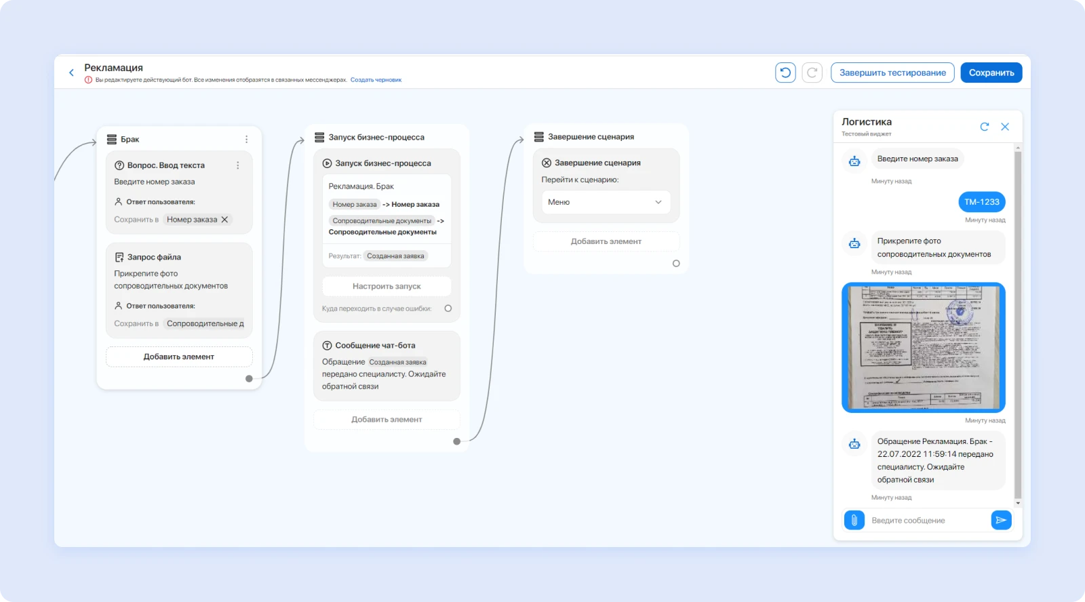Open the Брак block options menu

pos(246,140)
